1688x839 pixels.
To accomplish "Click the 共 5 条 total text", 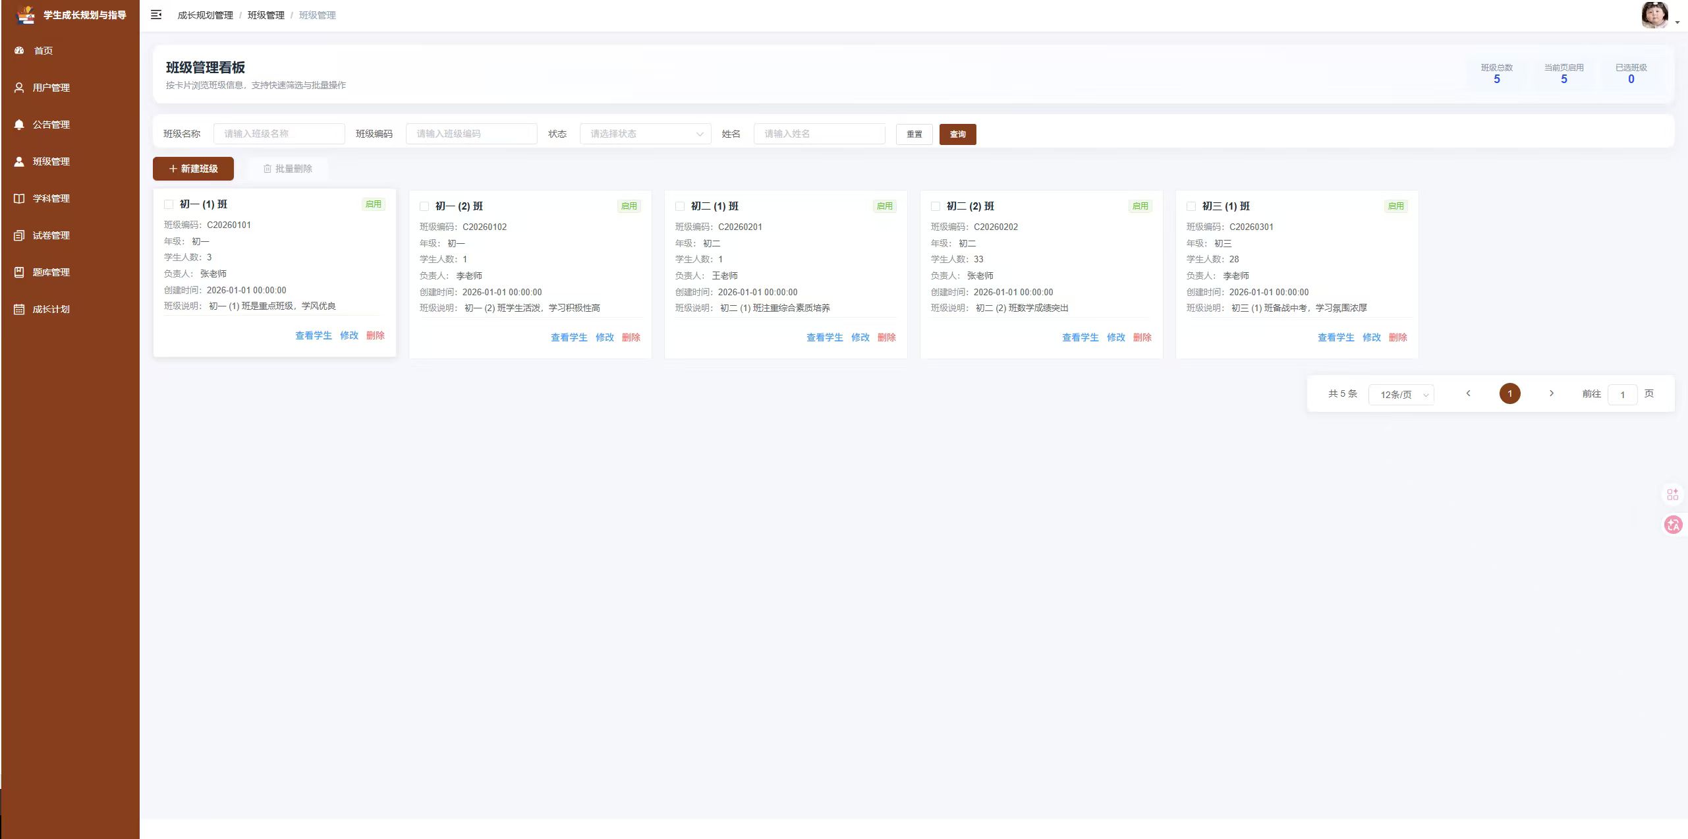I will tap(1343, 393).
